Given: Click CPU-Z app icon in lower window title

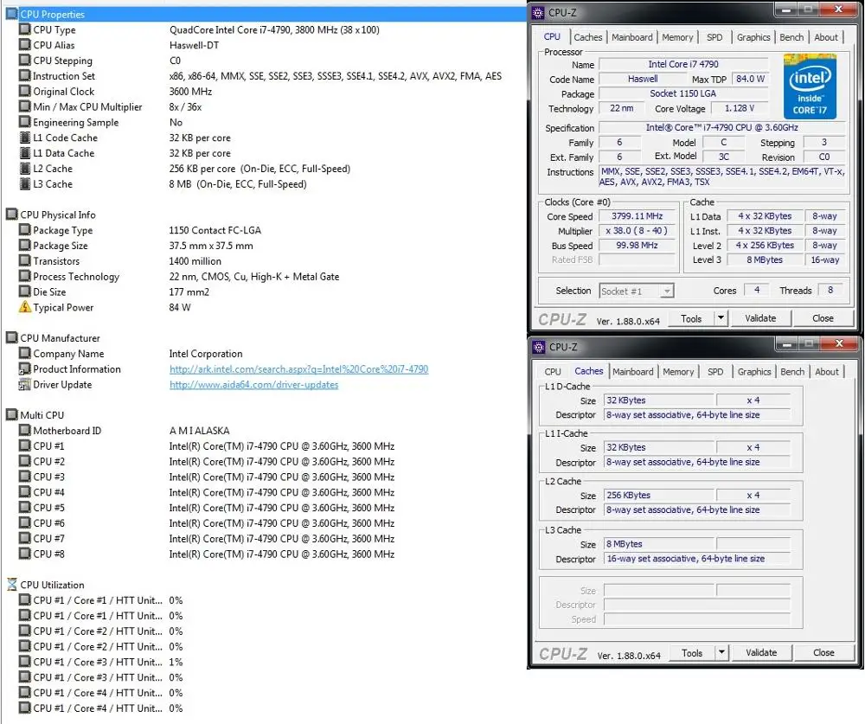Looking at the screenshot, I should pyautogui.click(x=538, y=347).
